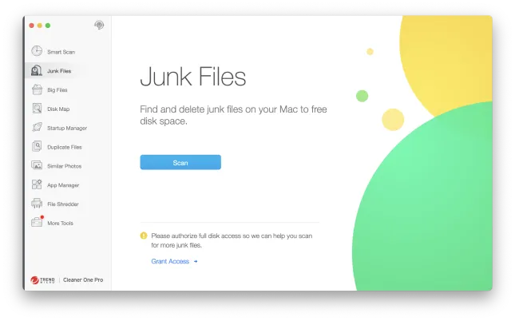Start the junk files Scan
This screenshot has height=321, width=515.
point(180,163)
